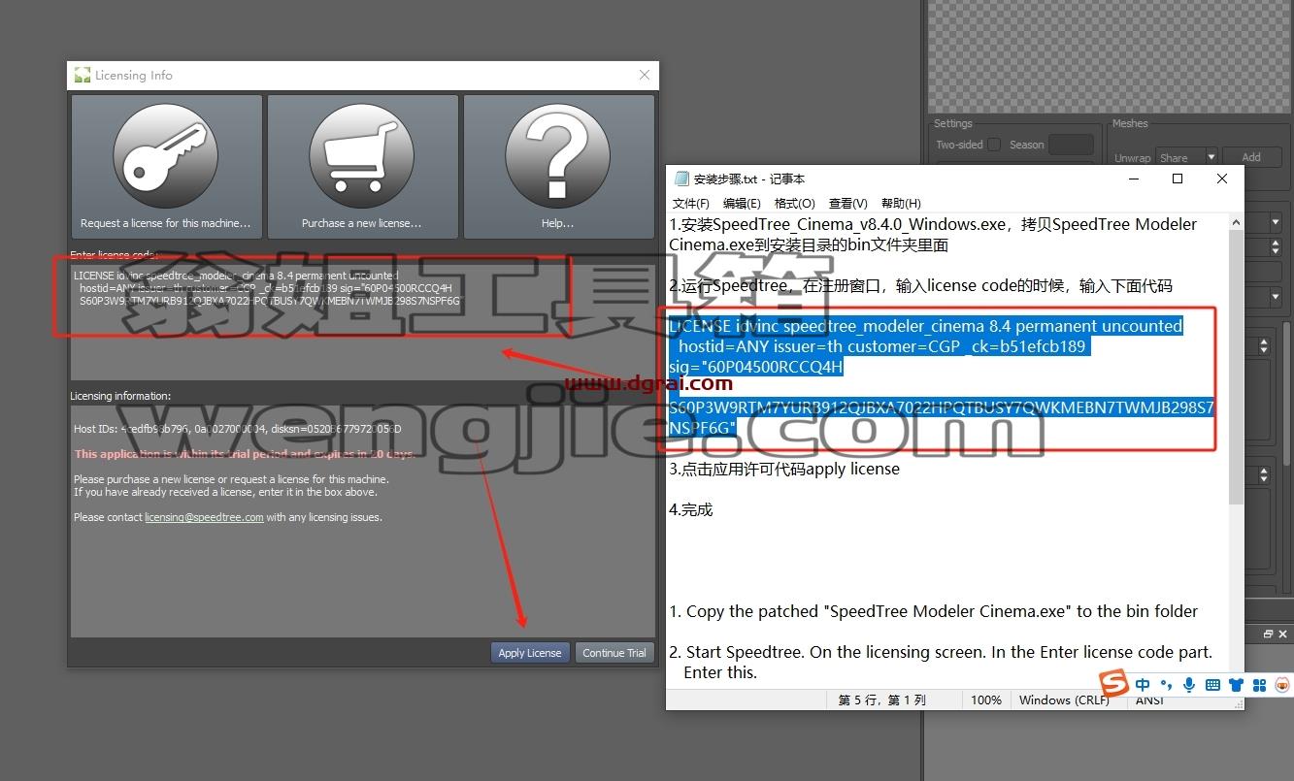
Task: Click the shirt skin icon in the Sogou bar
Action: 1236,685
